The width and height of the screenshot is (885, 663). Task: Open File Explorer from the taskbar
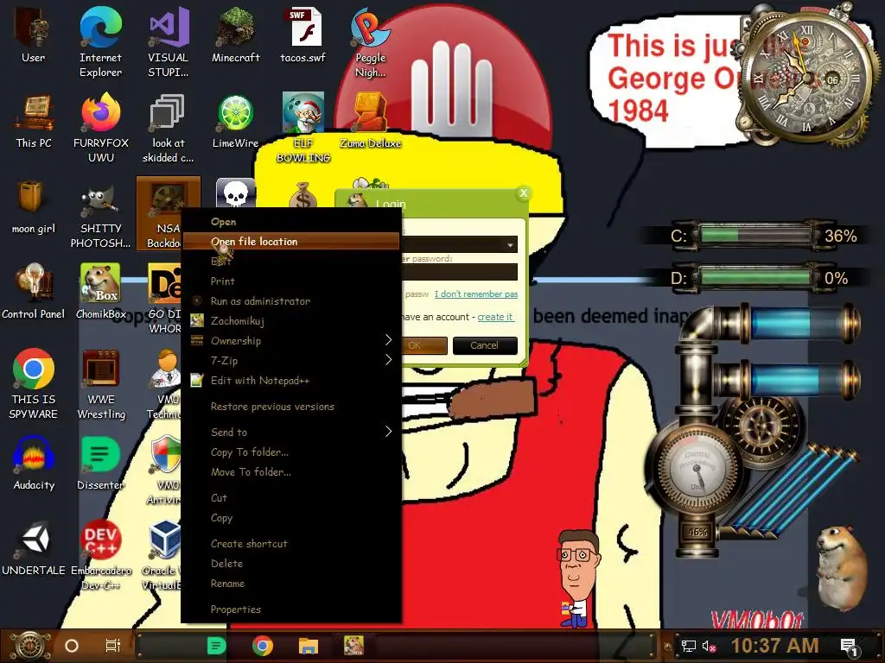click(309, 646)
